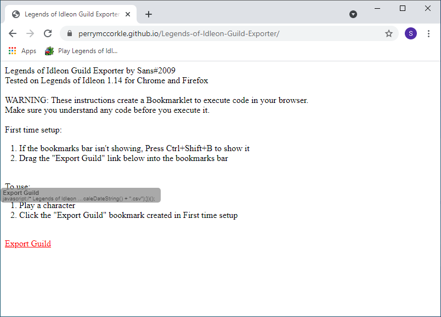Image resolution: width=441 pixels, height=317 pixels.
Task: Click the 'Legends of Idleon Guild Exporter by Sans#2009' title
Action: pos(90,71)
